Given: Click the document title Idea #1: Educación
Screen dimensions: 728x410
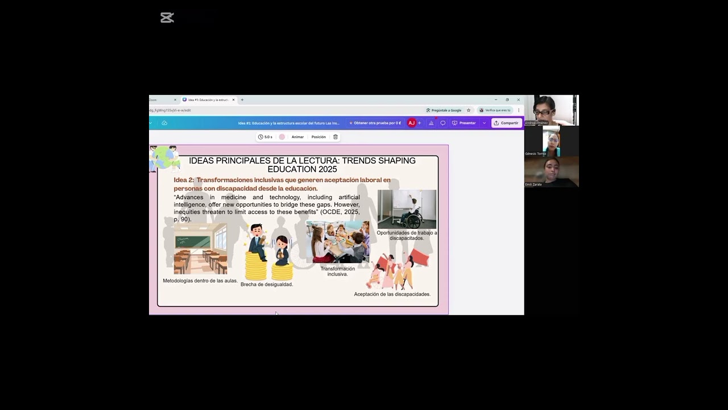Looking at the screenshot, I should [289, 123].
